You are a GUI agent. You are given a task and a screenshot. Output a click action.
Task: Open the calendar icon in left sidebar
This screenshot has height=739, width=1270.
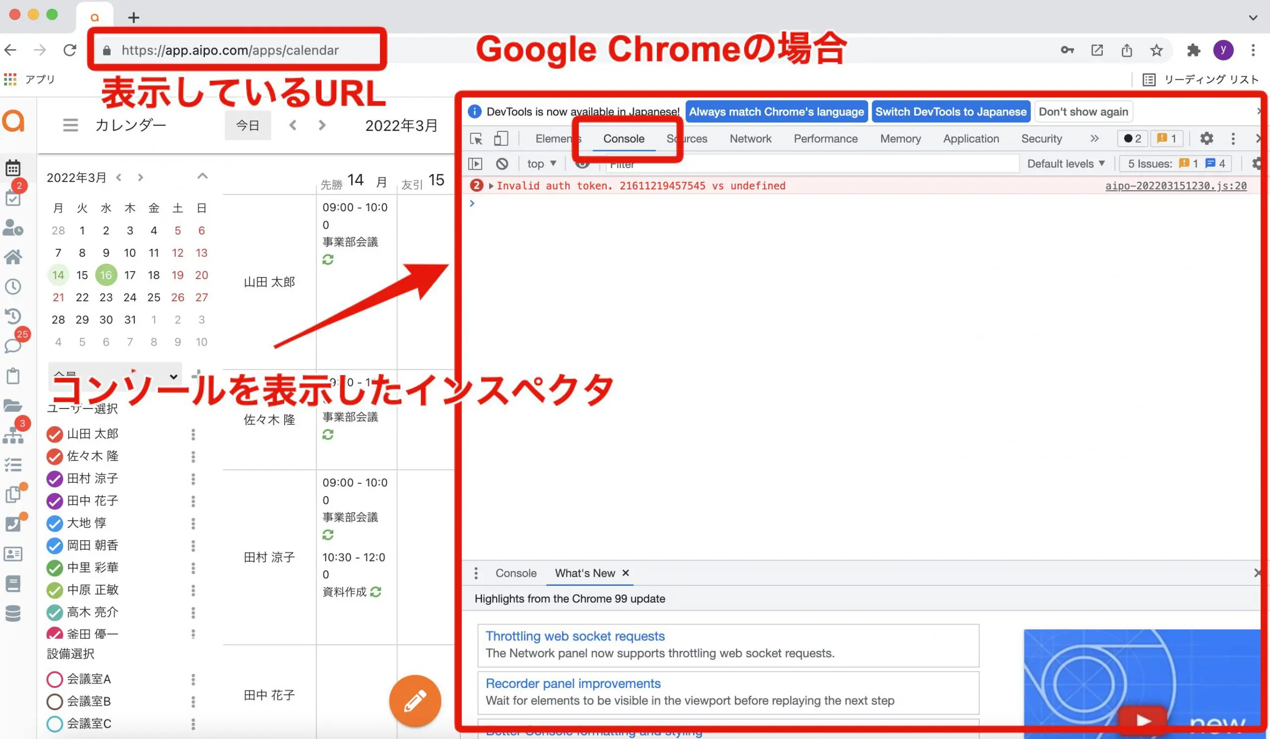(13, 168)
